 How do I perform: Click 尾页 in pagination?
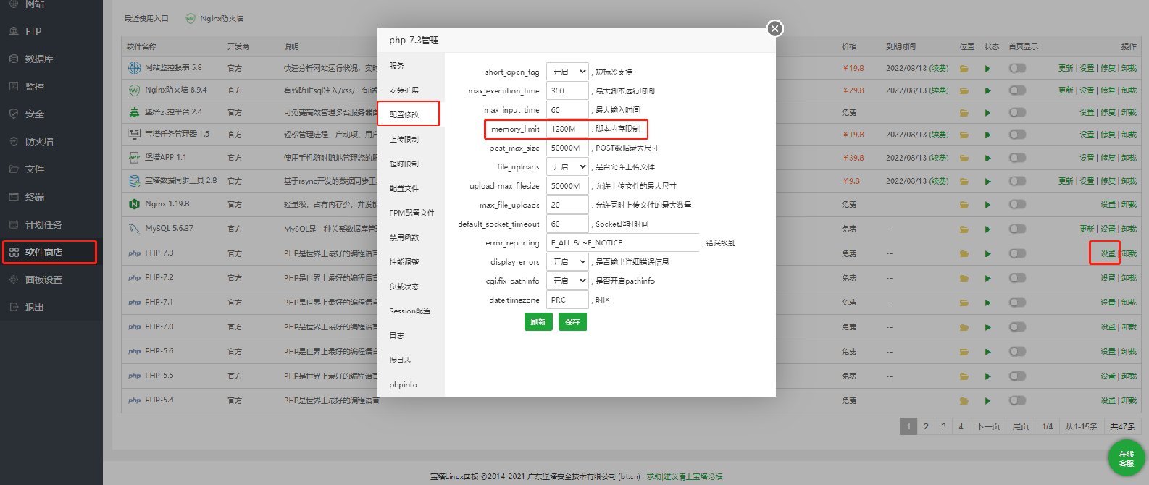[1021, 426]
